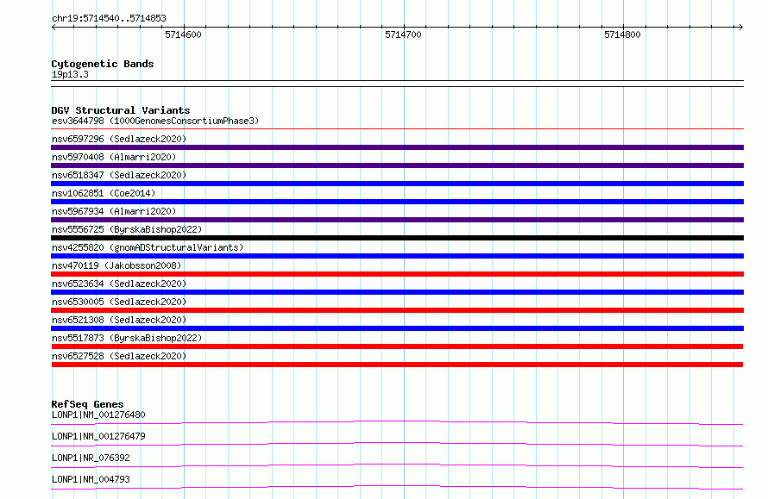
Task: Click the red bar for nsv6530005
Action: [397, 310]
